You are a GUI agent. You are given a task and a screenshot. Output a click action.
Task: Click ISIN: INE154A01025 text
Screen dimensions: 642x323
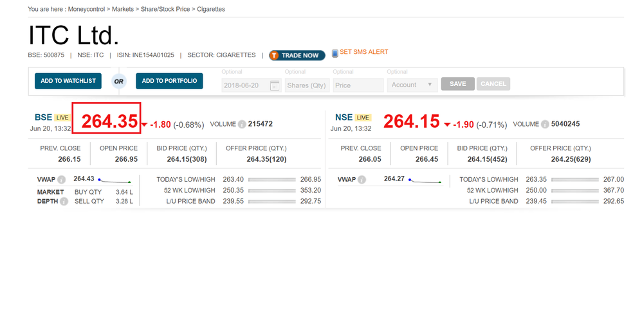click(x=145, y=55)
